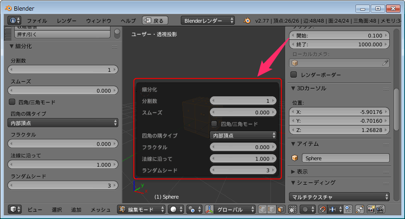Screen dimensions: 405x219
Task: Click the 分割数 field in the popup
Action: tap(243, 101)
